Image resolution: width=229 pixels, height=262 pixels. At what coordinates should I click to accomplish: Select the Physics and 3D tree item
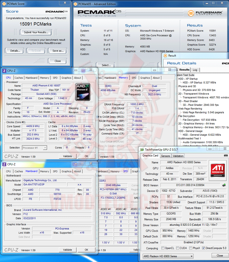pos(187,86)
